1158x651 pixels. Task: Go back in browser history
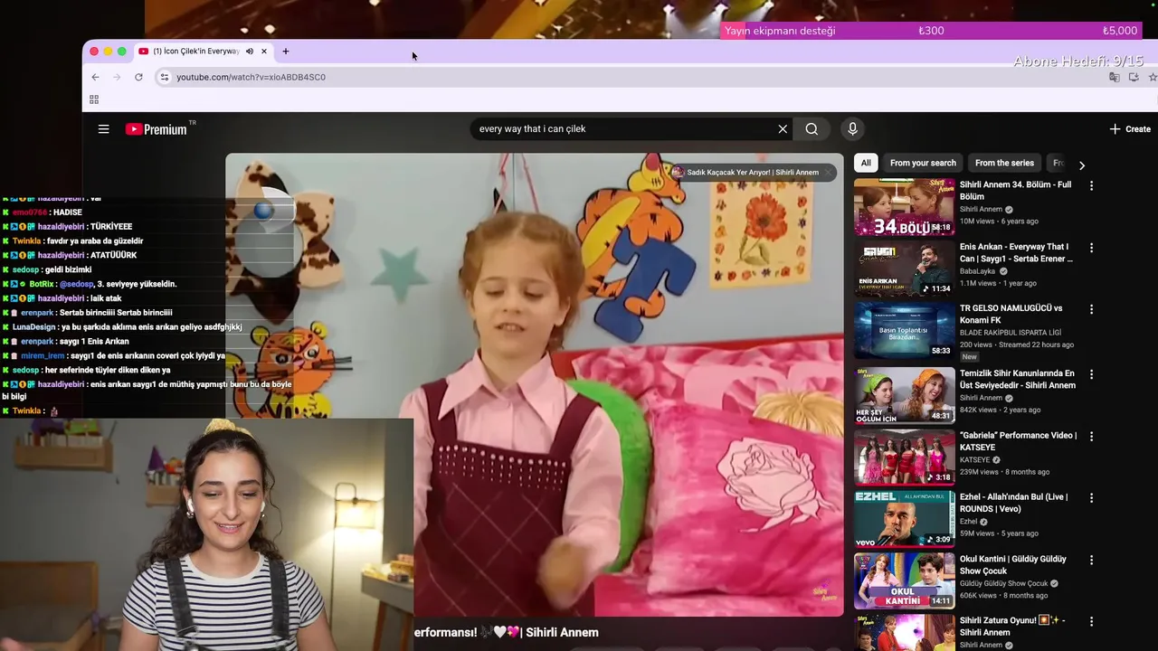pyautogui.click(x=95, y=77)
